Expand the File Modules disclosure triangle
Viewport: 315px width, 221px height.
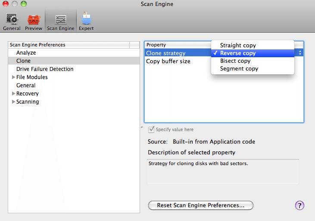pos(13,77)
